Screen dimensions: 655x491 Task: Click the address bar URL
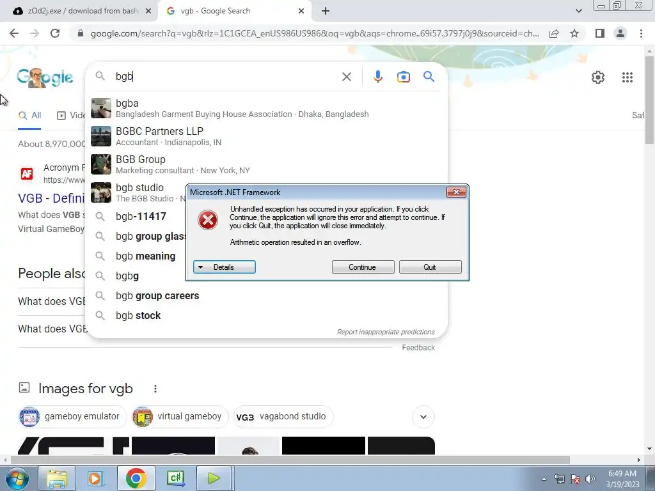(x=315, y=33)
